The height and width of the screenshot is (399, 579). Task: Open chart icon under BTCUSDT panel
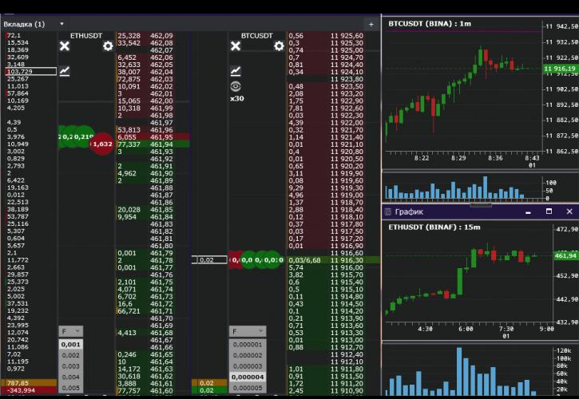click(x=236, y=70)
